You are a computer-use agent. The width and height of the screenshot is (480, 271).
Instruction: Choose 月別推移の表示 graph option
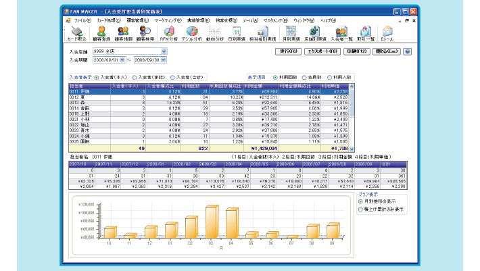coord(360,201)
